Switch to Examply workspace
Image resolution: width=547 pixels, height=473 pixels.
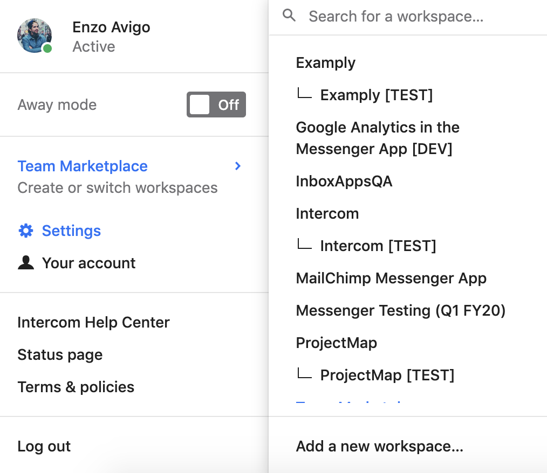tap(325, 63)
